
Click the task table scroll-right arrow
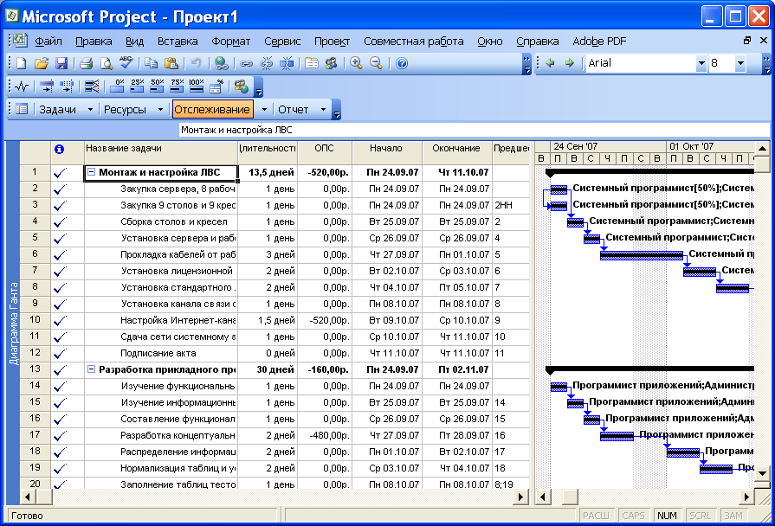[x=520, y=497]
